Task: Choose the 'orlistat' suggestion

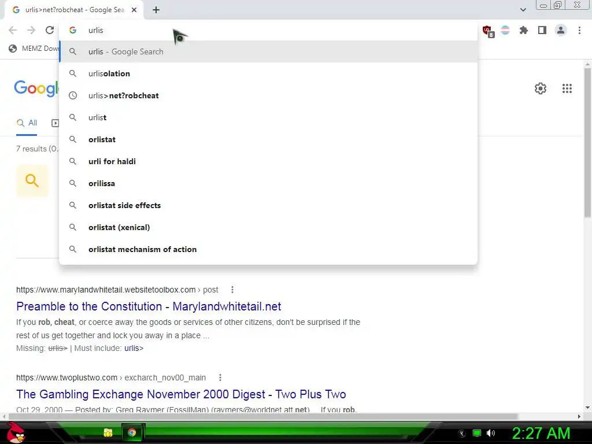Action: (x=268, y=139)
